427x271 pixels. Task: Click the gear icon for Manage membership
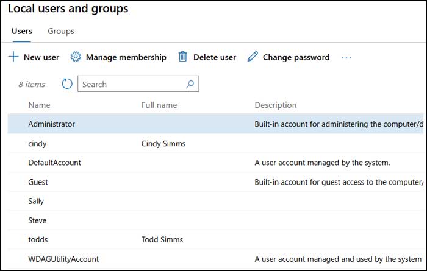(x=76, y=57)
